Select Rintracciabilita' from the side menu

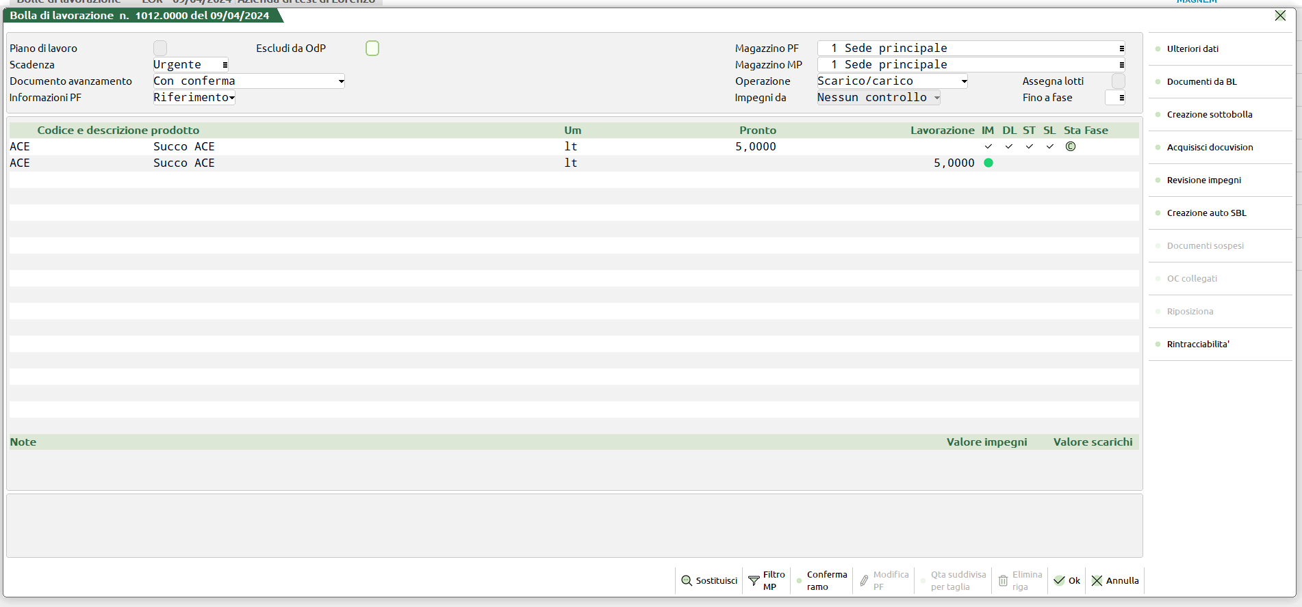tap(1198, 344)
